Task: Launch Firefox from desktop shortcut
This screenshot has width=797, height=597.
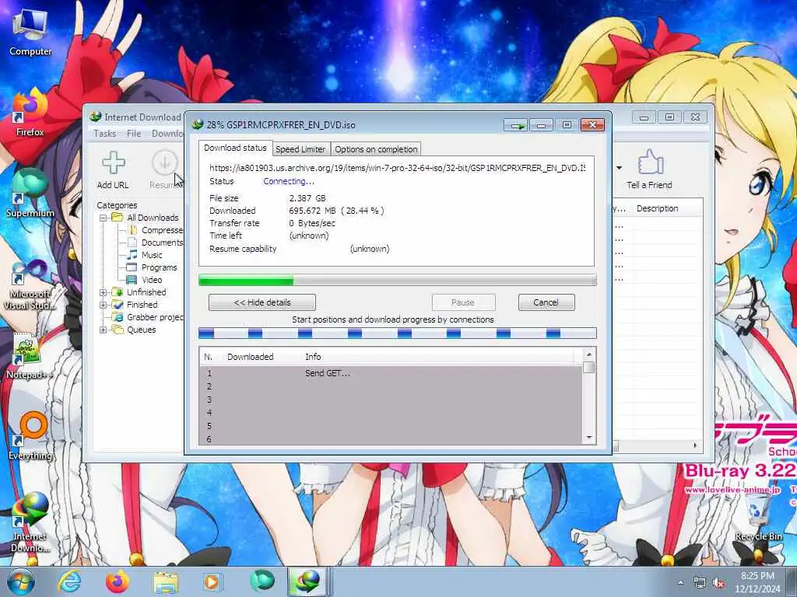Action: pyautogui.click(x=30, y=113)
